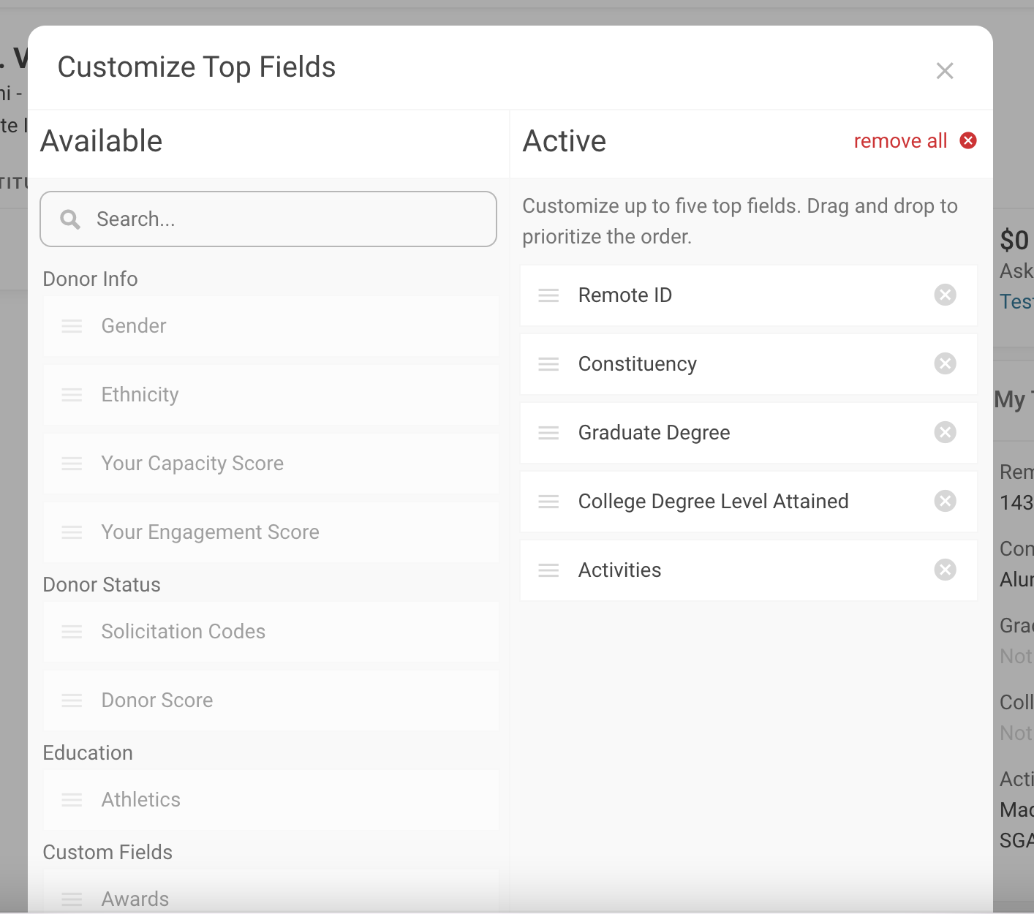Remove Constituency from active fields
The width and height of the screenshot is (1034, 914).
(x=945, y=363)
